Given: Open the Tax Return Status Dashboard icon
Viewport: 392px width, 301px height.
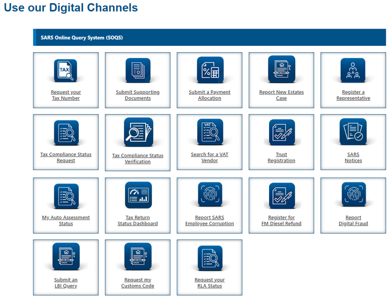Looking at the screenshot, I should tap(139, 195).
